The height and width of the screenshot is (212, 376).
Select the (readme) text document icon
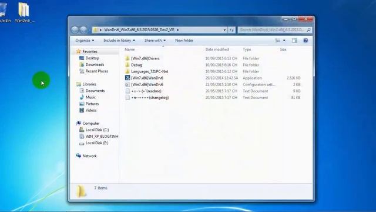127,91
